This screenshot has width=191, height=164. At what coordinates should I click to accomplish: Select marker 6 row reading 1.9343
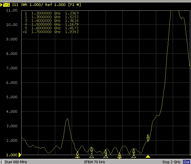tap(51, 32)
